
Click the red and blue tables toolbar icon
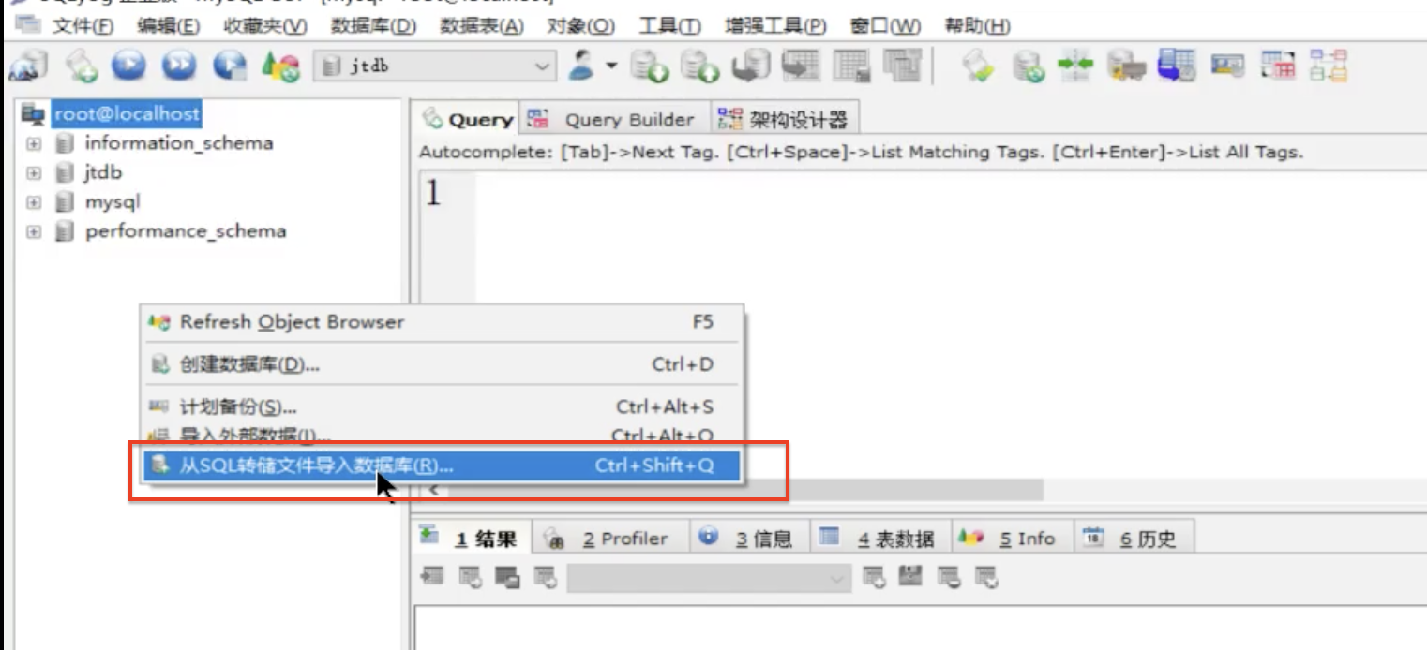(1277, 66)
